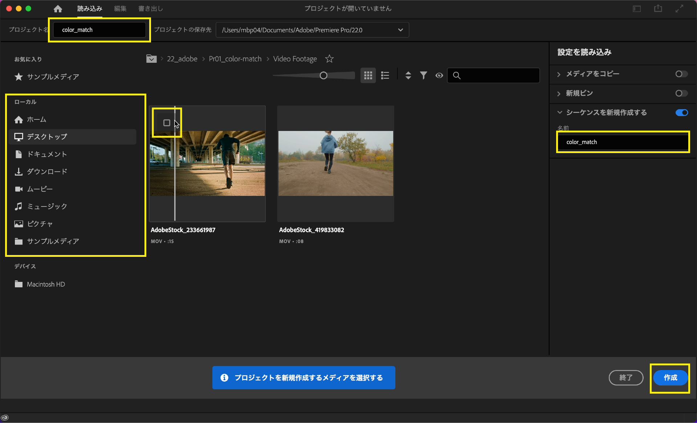Turn off シーケンスを新規作成する toggle
Viewport: 697px width, 423px height.
(x=681, y=112)
